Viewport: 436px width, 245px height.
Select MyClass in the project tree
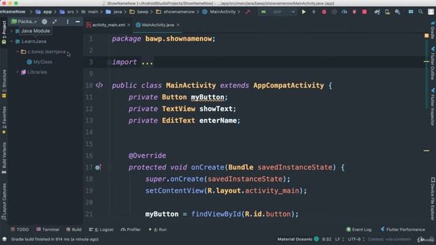tap(40, 62)
